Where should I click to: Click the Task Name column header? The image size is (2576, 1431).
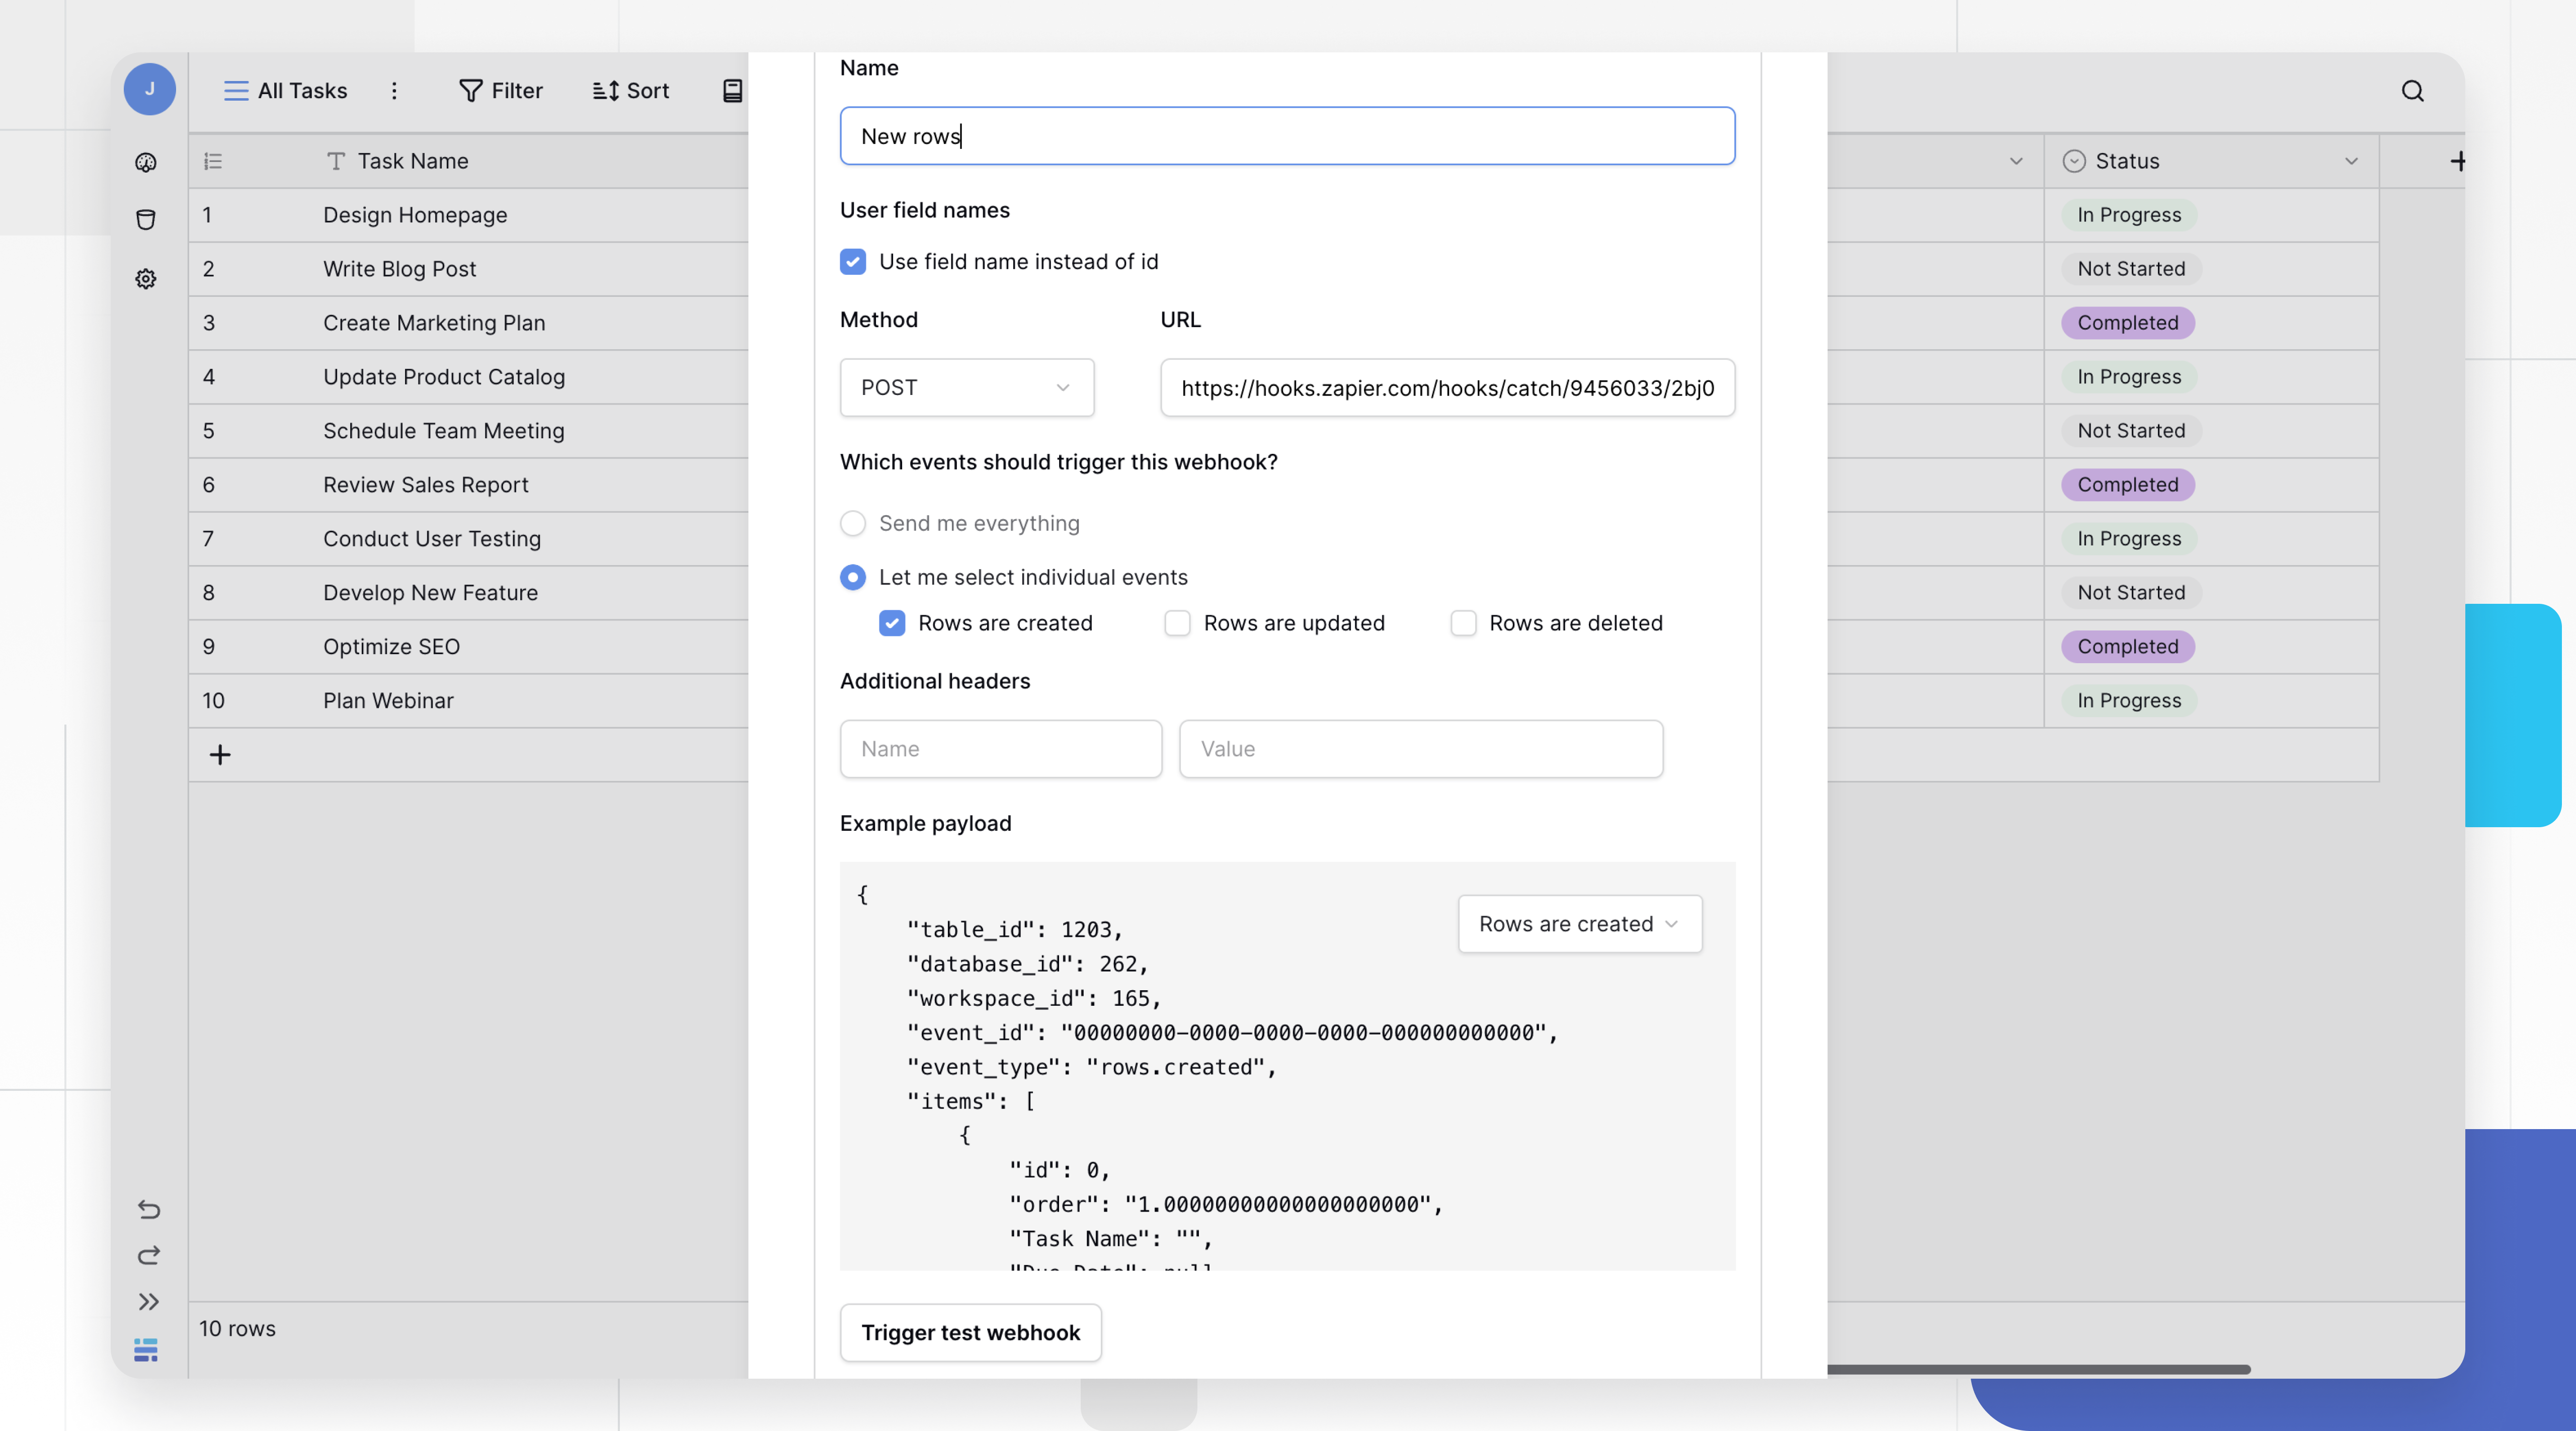click(x=412, y=161)
